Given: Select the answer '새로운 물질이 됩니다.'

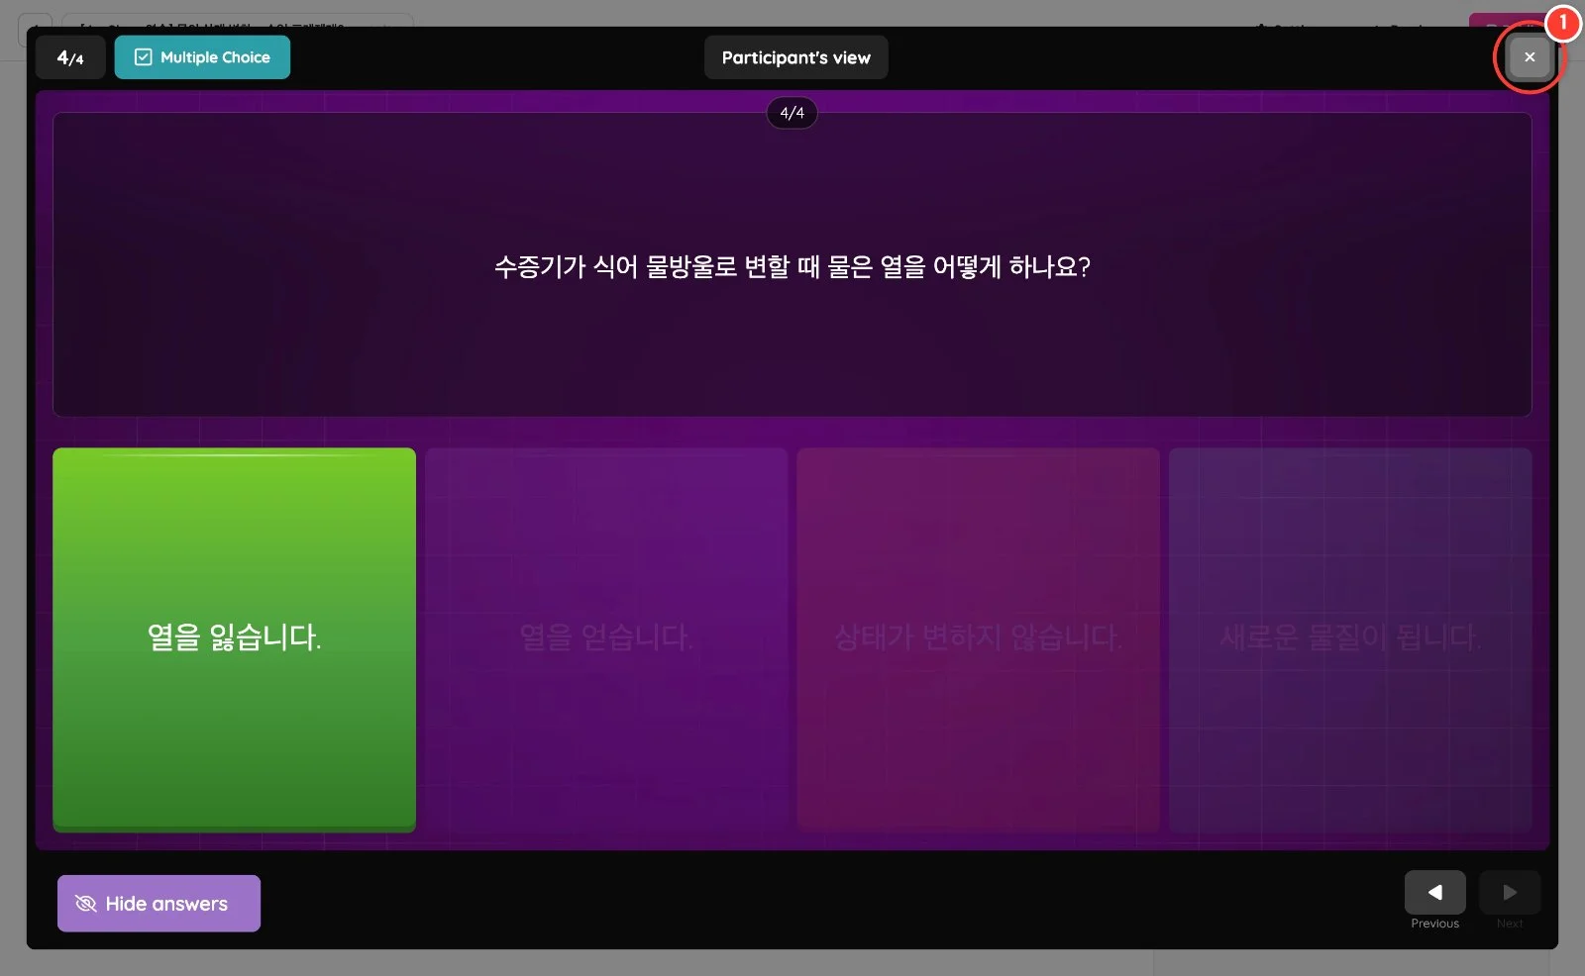Looking at the screenshot, I should pos(1350,639).
